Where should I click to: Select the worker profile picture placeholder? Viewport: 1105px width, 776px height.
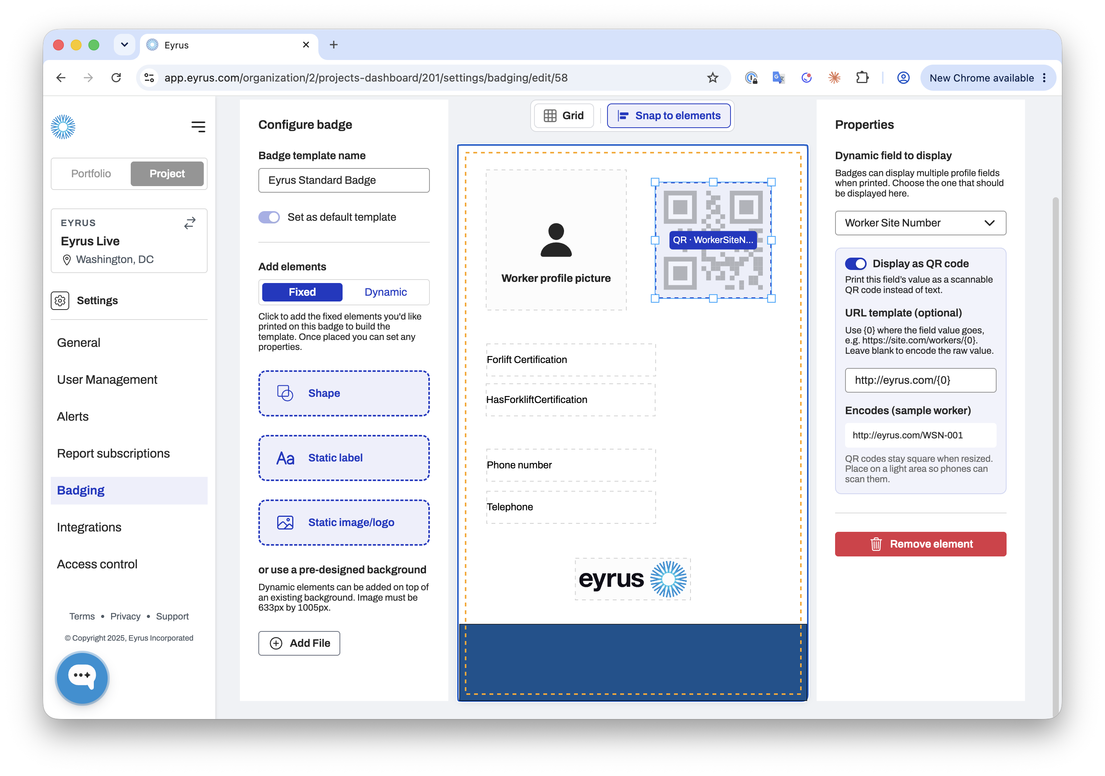(556, 240)
